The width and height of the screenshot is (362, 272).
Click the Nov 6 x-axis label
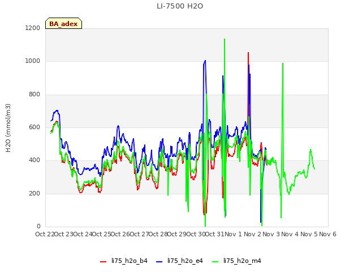[x=327, y=234]
